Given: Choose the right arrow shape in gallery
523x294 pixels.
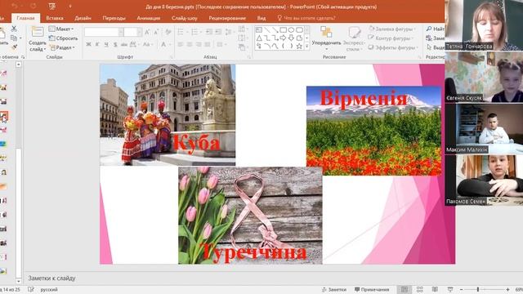Looking at the screenshot, I should (284, 38).
